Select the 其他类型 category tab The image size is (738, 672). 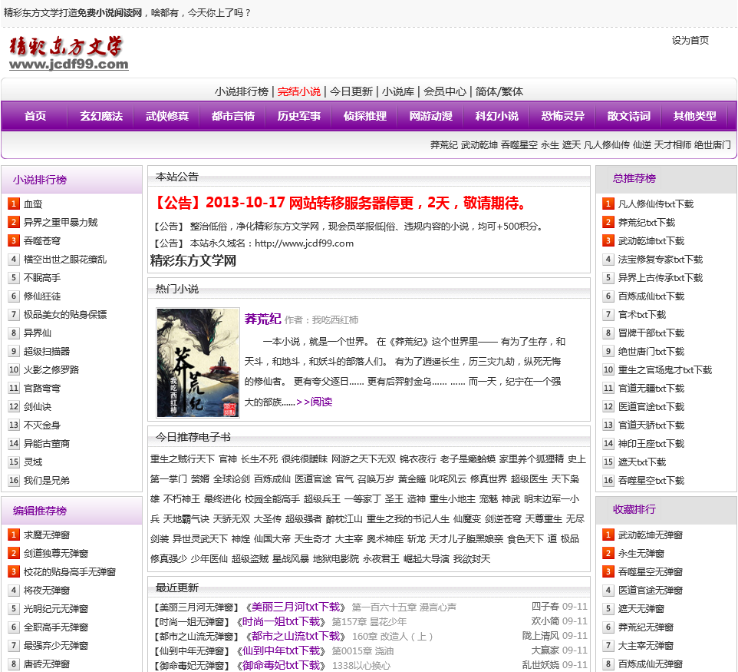(x=694, y=116)
